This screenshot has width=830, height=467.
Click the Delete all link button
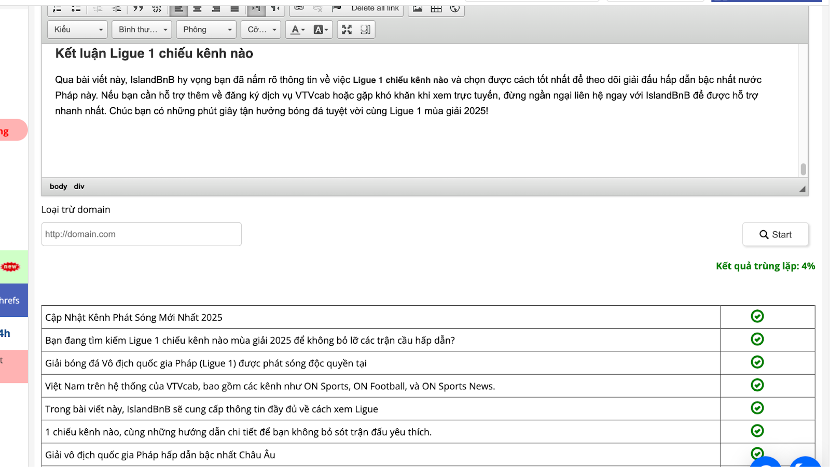point(375,9)
